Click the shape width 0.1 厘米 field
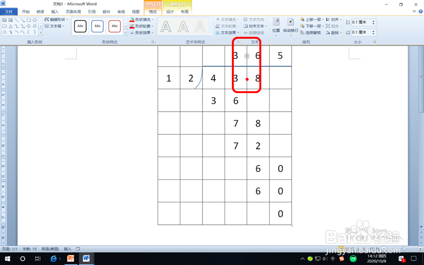Viewport: 424px width, 265px height. point(361,32)
